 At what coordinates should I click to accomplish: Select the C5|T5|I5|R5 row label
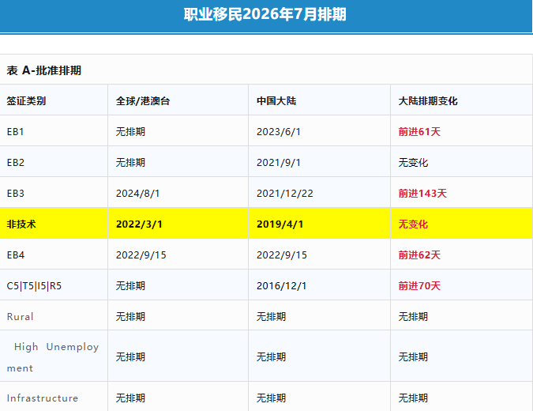pos(34,286)
